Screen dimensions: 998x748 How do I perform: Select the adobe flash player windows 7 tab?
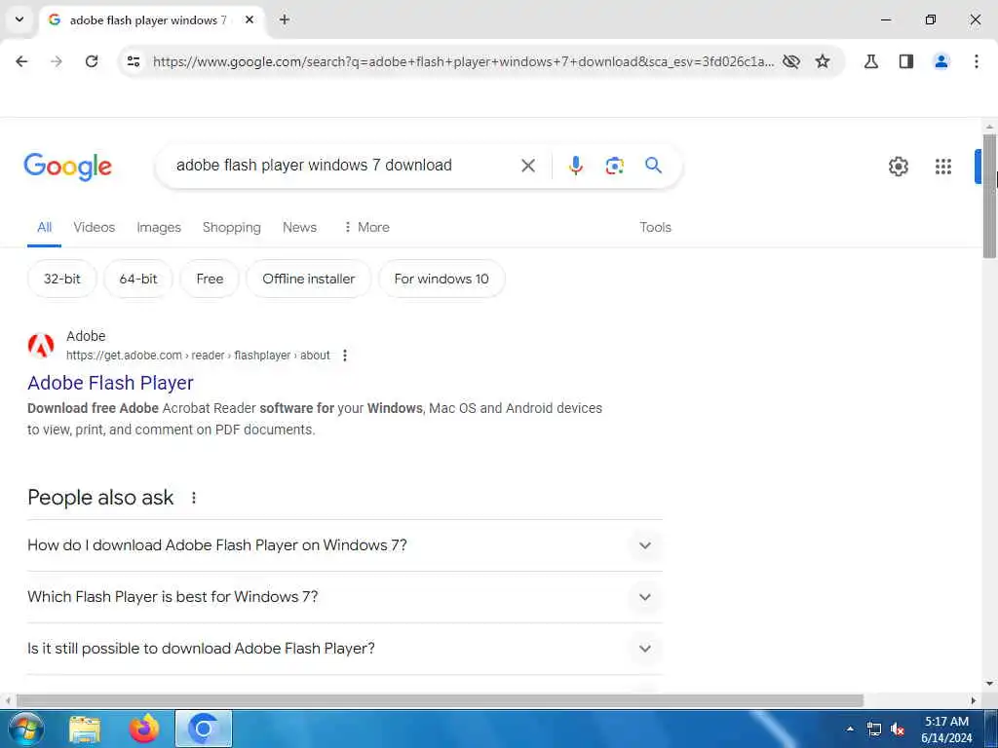tap(148, 20)
